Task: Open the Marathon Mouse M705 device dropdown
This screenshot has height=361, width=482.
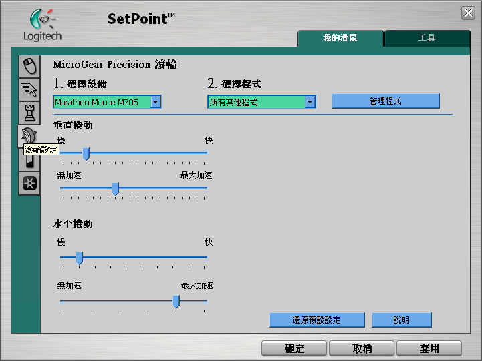Action: [x=107, y=102]
